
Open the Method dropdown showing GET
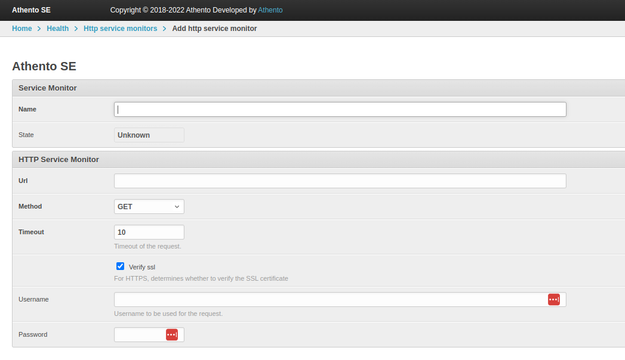point(149,206)
